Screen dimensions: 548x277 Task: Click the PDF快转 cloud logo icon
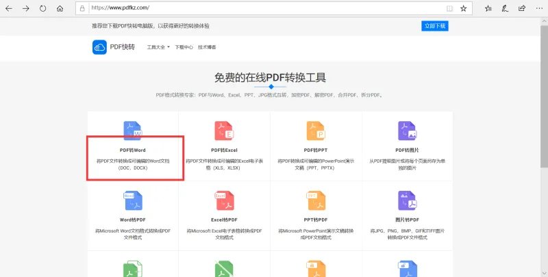click(99, 47)
